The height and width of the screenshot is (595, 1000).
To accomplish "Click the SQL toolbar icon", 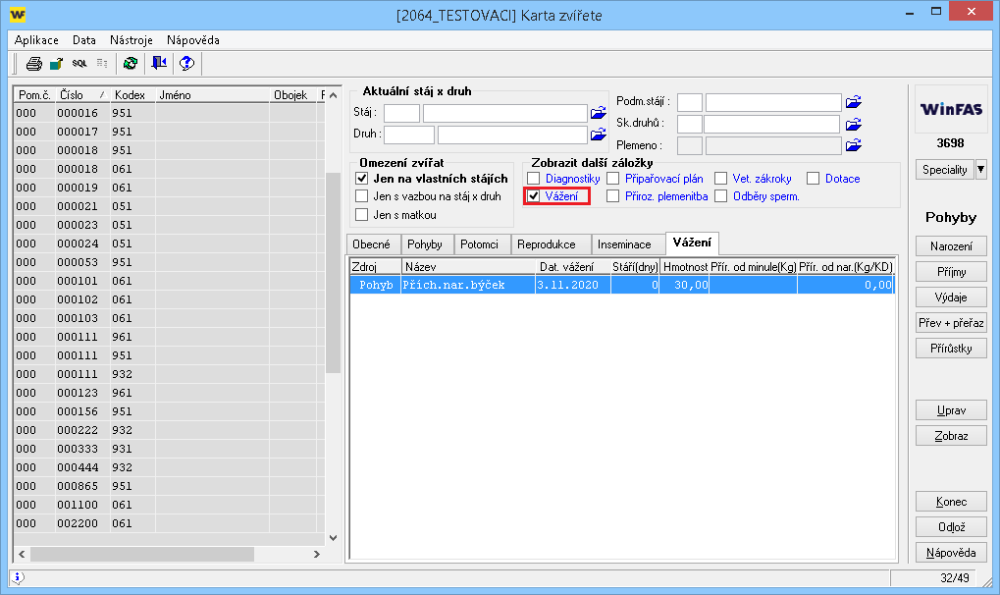I will [79, 64].
